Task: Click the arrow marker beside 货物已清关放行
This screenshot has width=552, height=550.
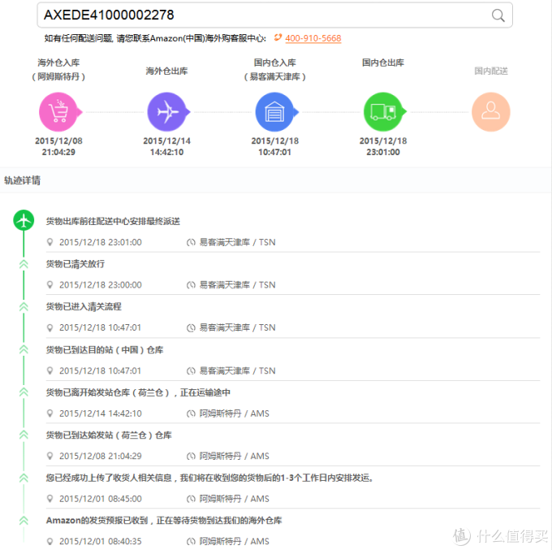Action: 24,264
